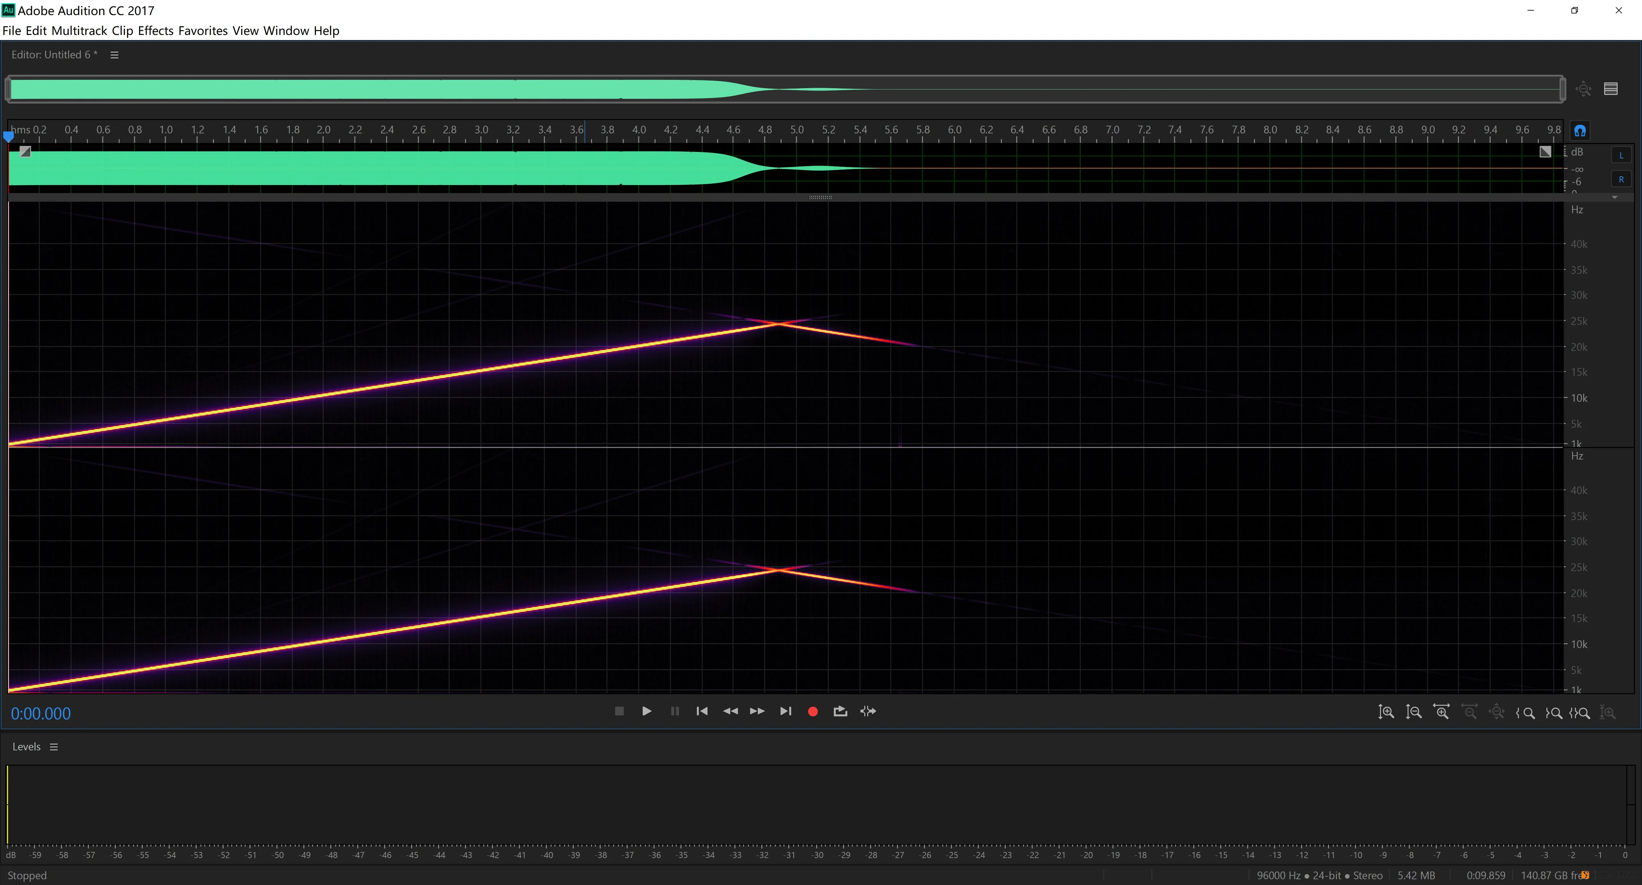The height and width of the screenshot is (885, 1642).
Task: Click the 40k label on upper Hz scale
Action: pyautogui.click(x=1579, y=244)
